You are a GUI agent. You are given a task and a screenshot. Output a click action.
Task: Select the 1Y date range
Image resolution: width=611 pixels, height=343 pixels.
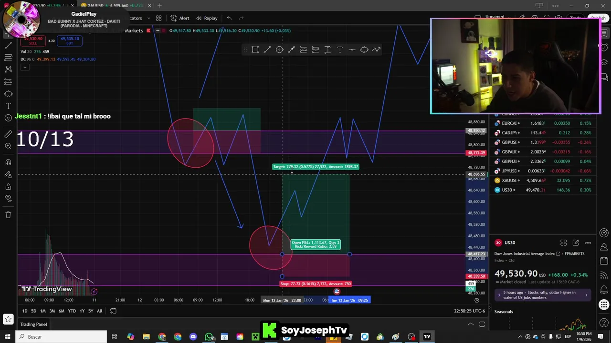(x=82, y=311)
